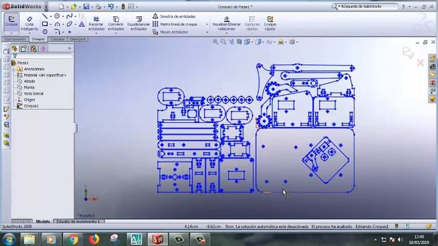The width and height of the screenshot is (438, 246).
Task: Select Vista lateral plane
Action: 30,94
